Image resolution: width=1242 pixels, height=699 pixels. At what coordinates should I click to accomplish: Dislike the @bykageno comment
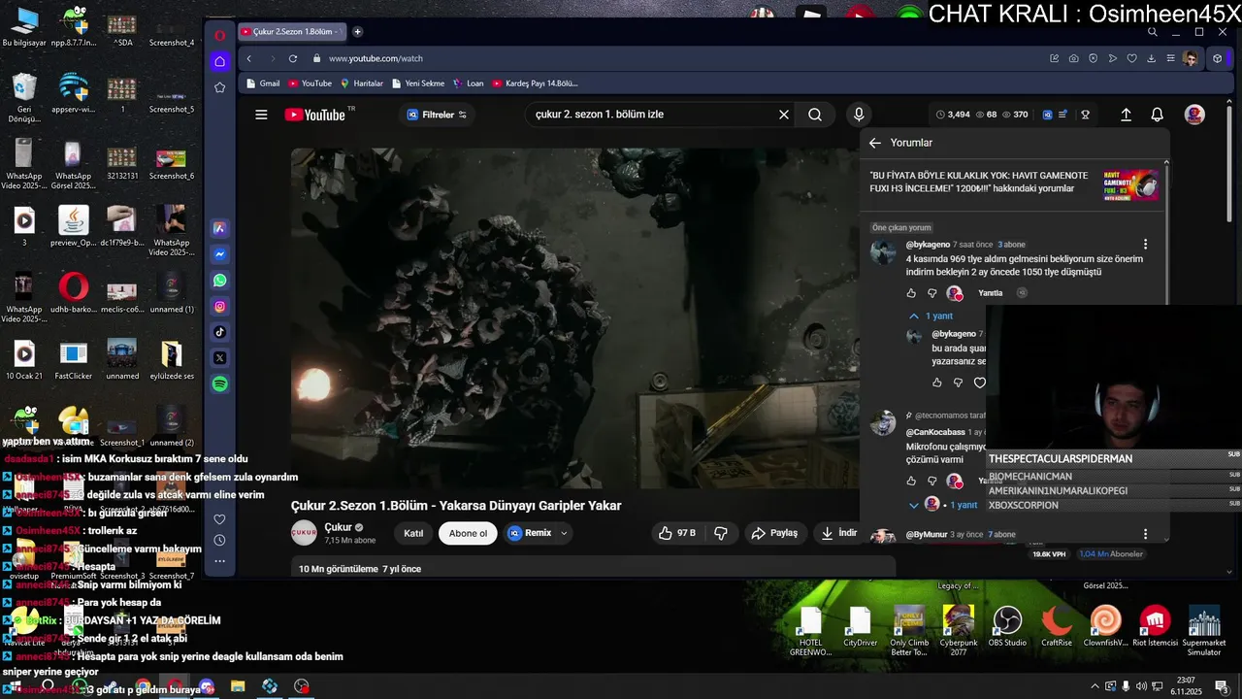click(932, 293)
